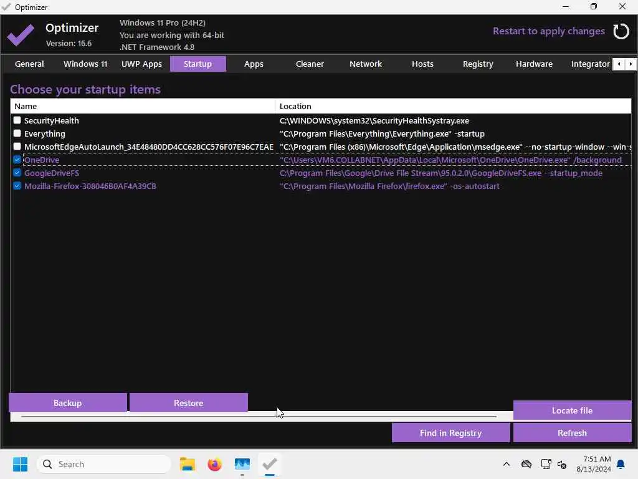Open the Windows Start menu
638x479 pixels.
click(x=20, y=464)
